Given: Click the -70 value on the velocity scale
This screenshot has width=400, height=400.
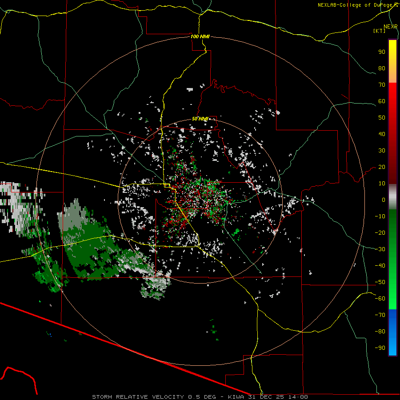Looking at the screenshot, I should (380, 315).
